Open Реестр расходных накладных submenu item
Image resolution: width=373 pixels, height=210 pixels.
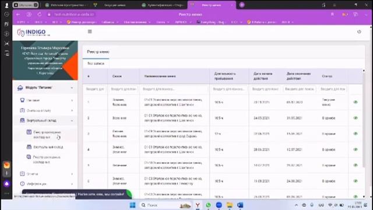tap(44, 159)
